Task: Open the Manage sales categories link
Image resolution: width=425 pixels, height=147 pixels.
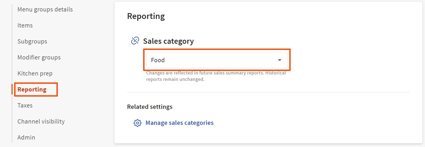Action: [179, 123]
